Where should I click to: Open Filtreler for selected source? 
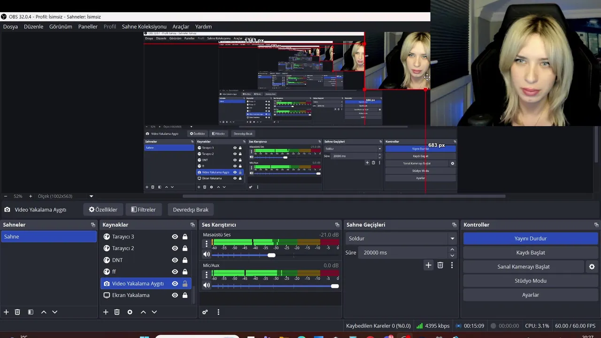143,209
